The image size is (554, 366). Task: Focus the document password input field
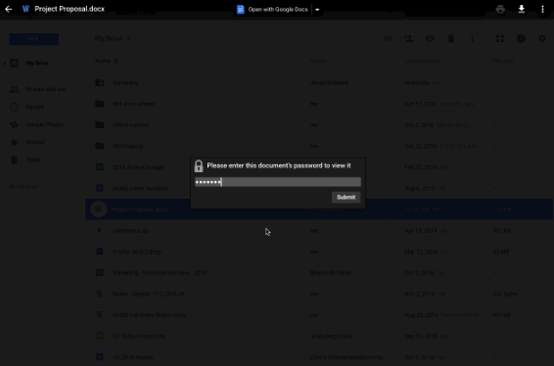(278, 182)
